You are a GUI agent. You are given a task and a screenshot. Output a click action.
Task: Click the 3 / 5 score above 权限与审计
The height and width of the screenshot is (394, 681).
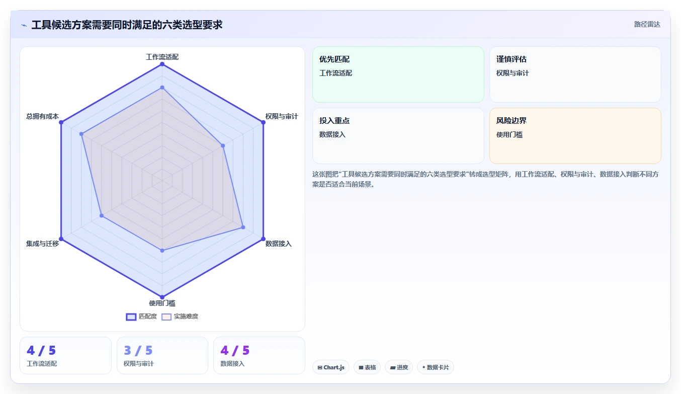138,351
